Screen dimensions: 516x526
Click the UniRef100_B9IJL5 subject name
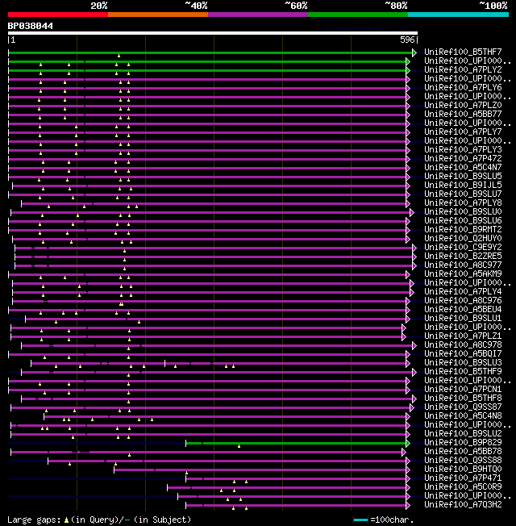coord(463,186)
